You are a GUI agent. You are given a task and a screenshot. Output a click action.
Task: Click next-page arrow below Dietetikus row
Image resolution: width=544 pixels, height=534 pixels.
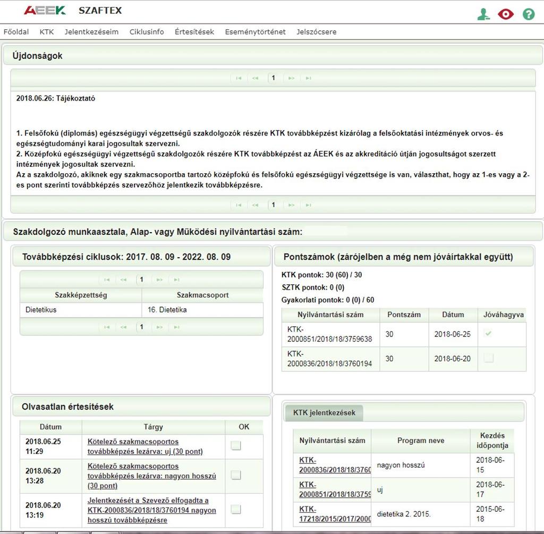(159, 327)
